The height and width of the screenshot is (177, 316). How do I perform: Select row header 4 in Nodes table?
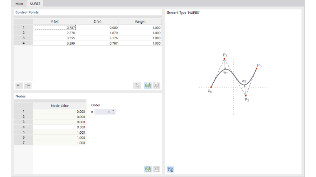24,127
